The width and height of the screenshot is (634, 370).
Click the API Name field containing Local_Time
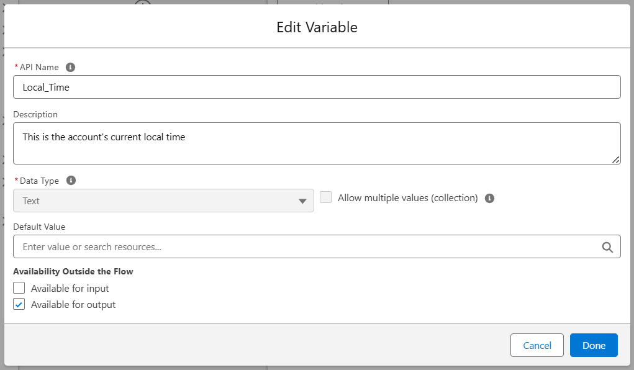(x=317, y=87)
